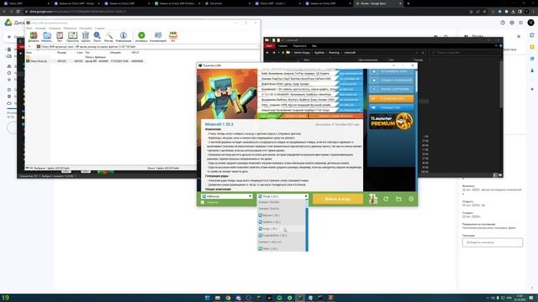538x302 pixels.
Task: Select Forge 1.20.1 from the version list
Action: click(281, 229)
